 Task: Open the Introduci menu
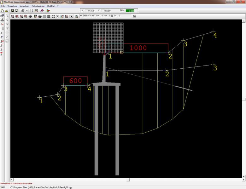(24, 6)
